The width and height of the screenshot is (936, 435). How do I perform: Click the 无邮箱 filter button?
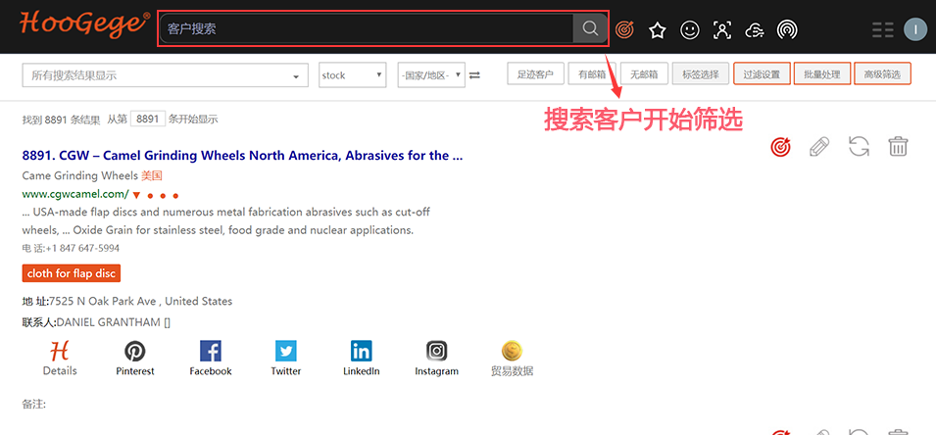tap(644, 74)
